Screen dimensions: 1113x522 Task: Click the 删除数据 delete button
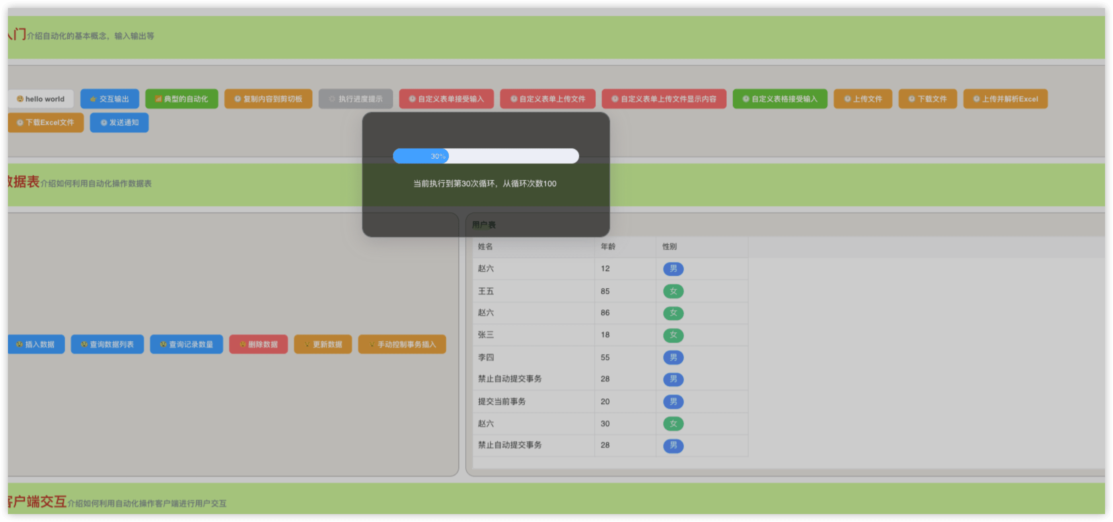tap(259, 345)
